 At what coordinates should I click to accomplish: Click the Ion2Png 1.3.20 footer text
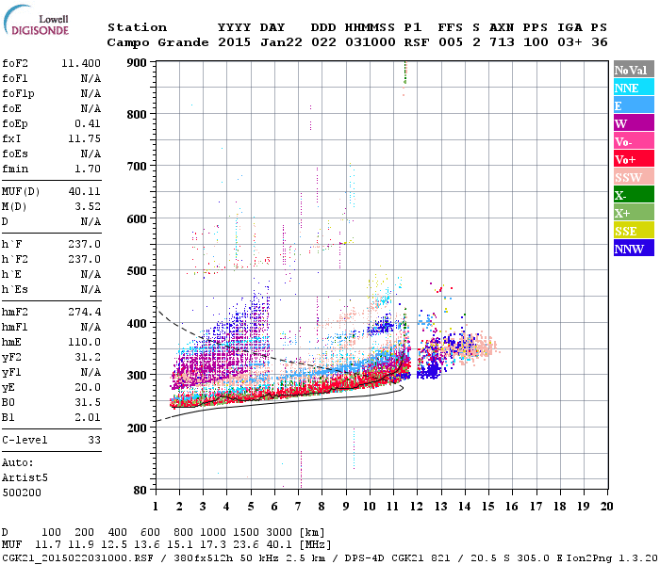611,557
